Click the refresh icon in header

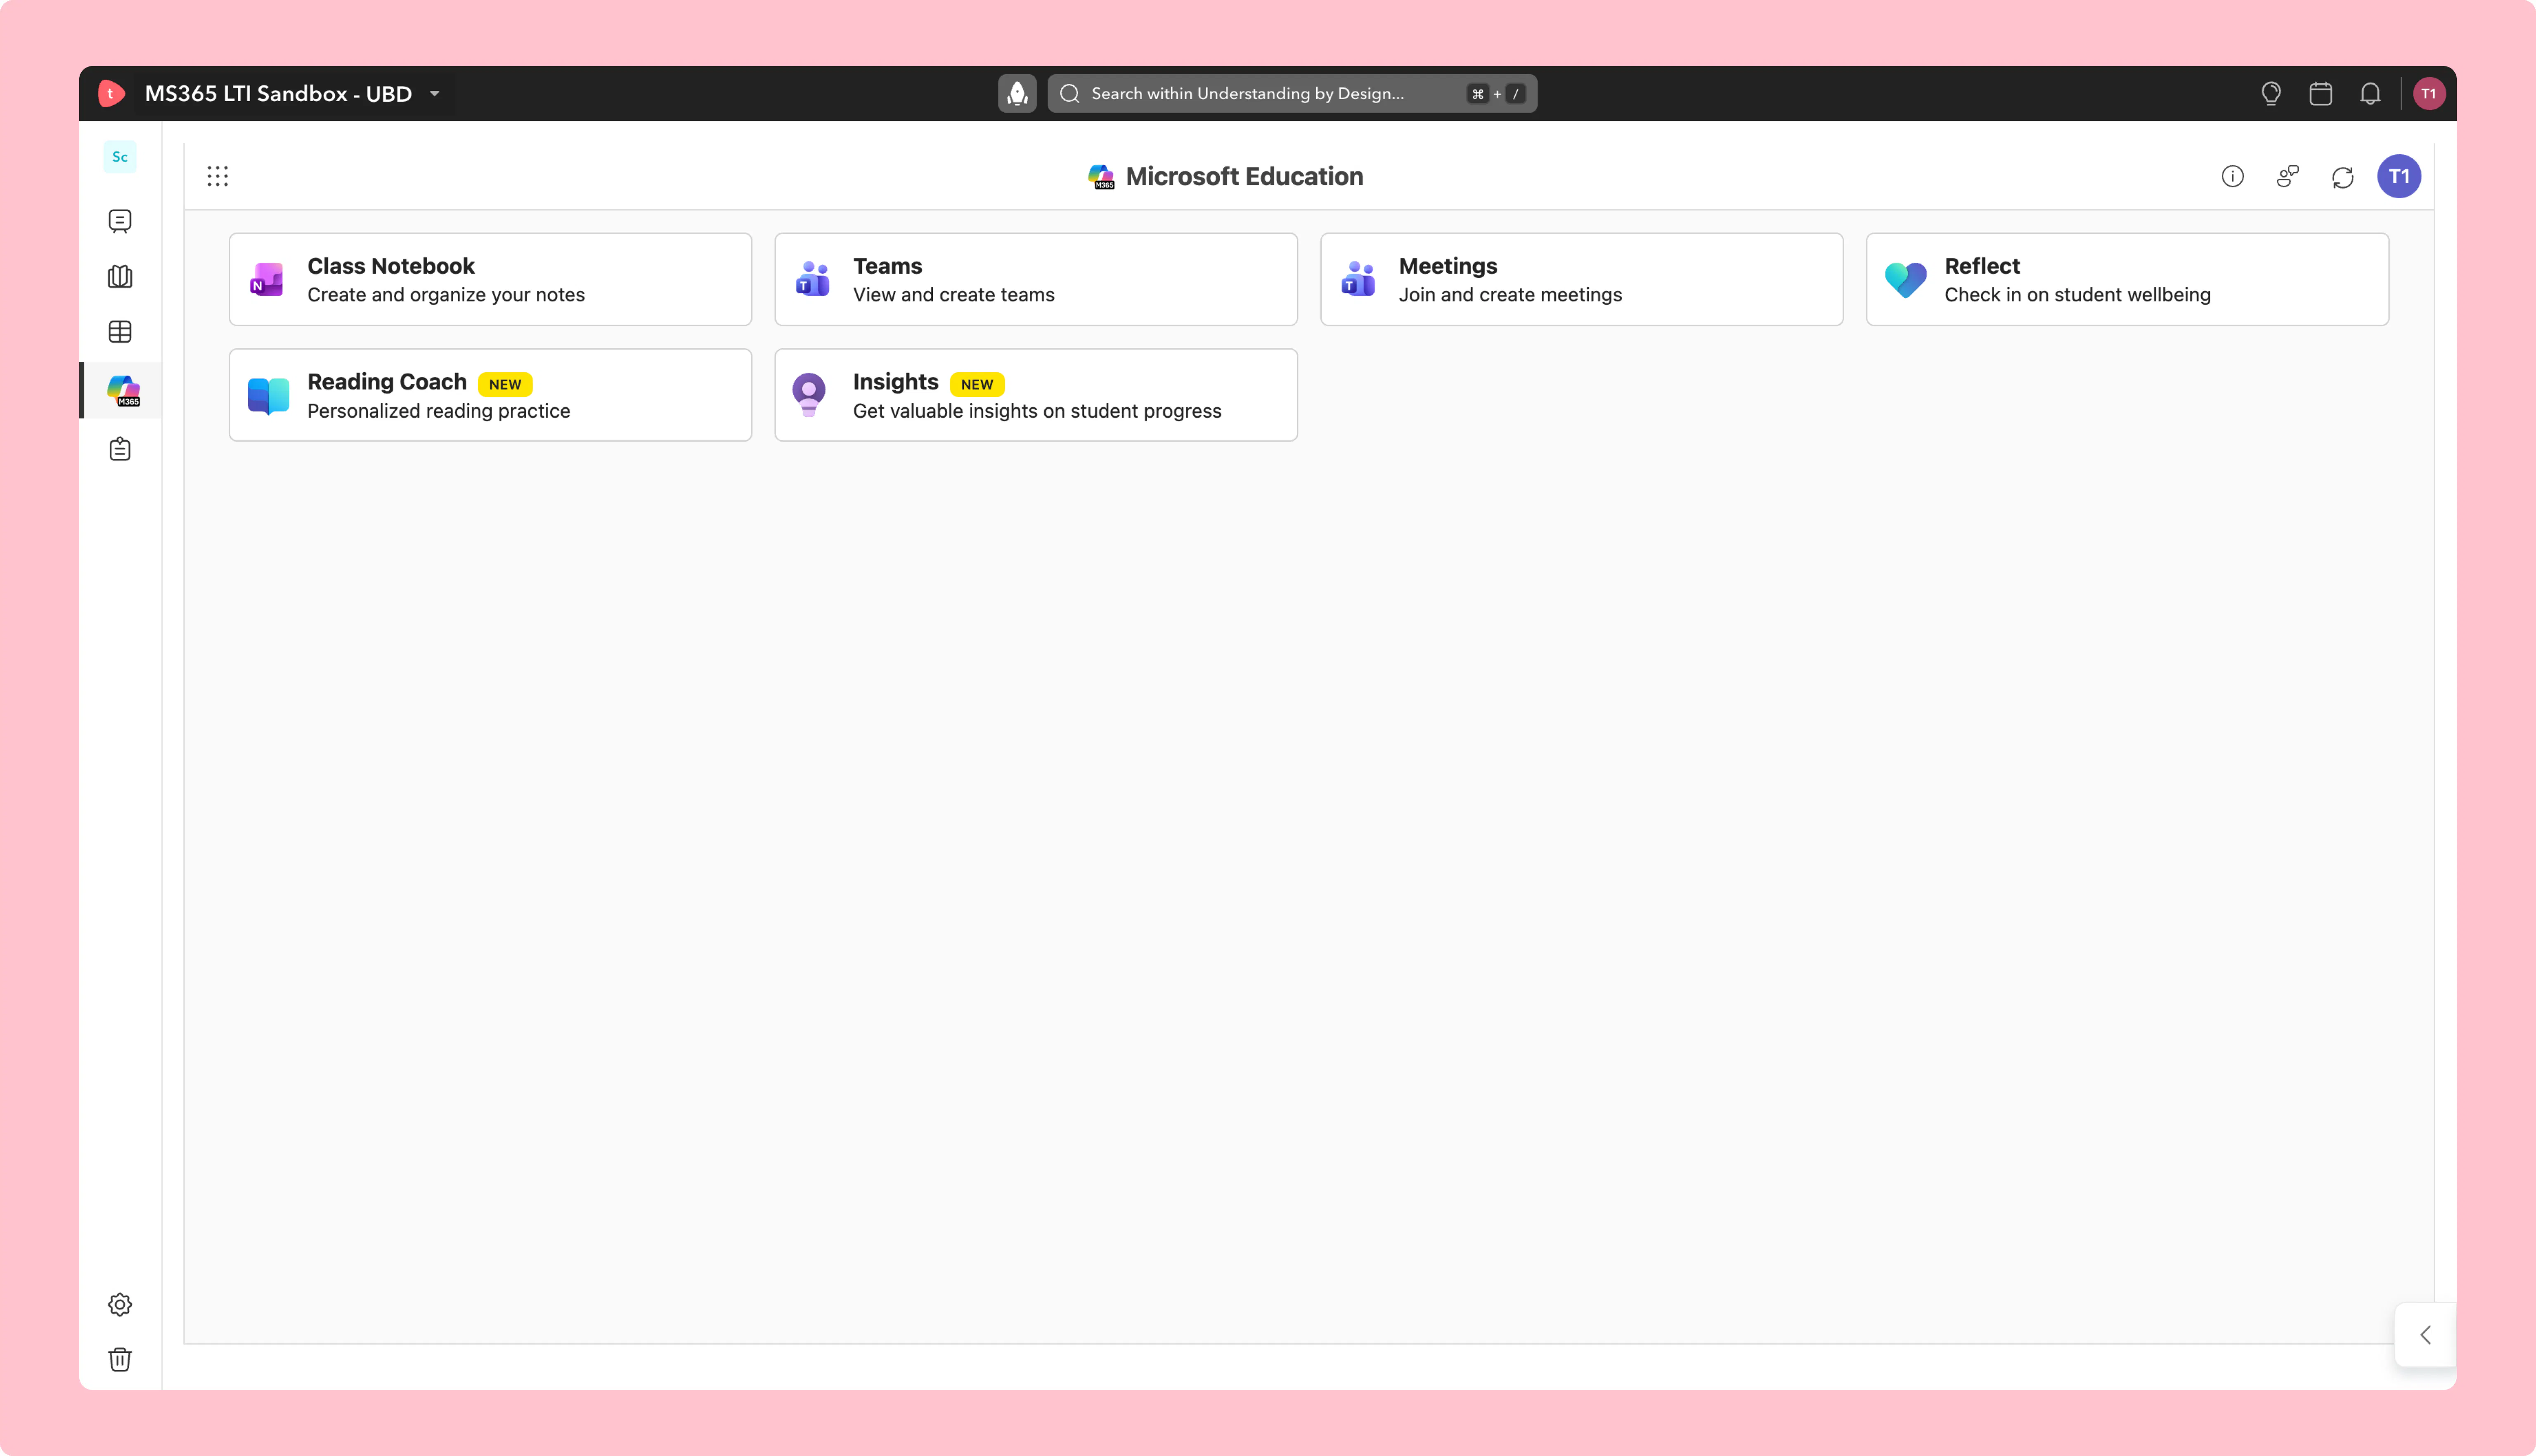click(2343, 177)
